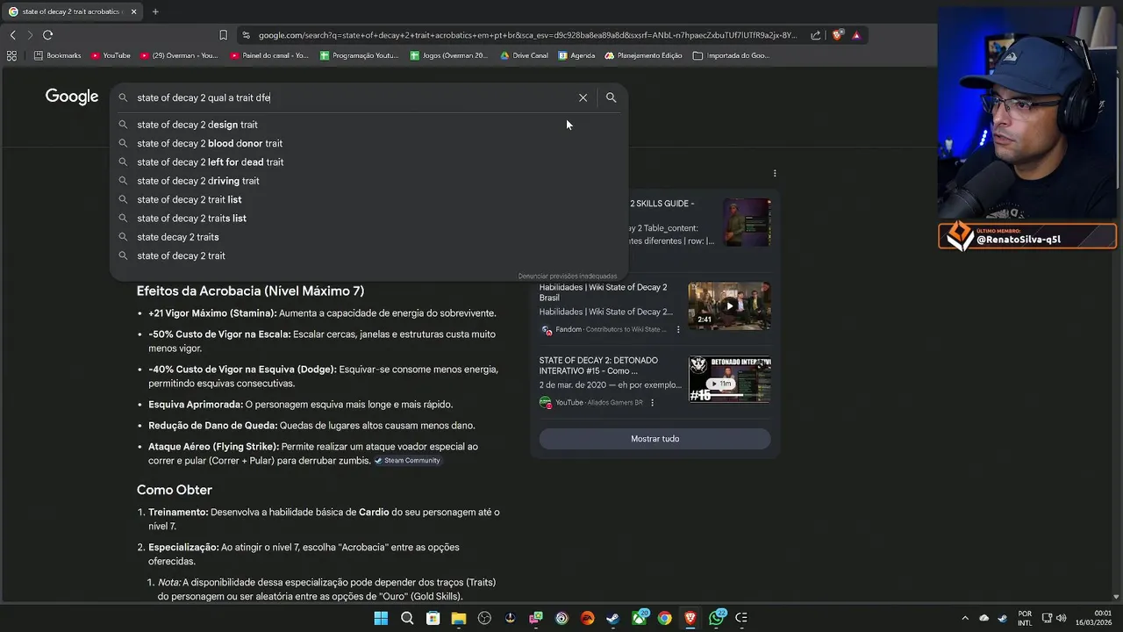1123x632 pixels.
Task: Click the OneDrive cloud tray icon
Action: [984, 618]
